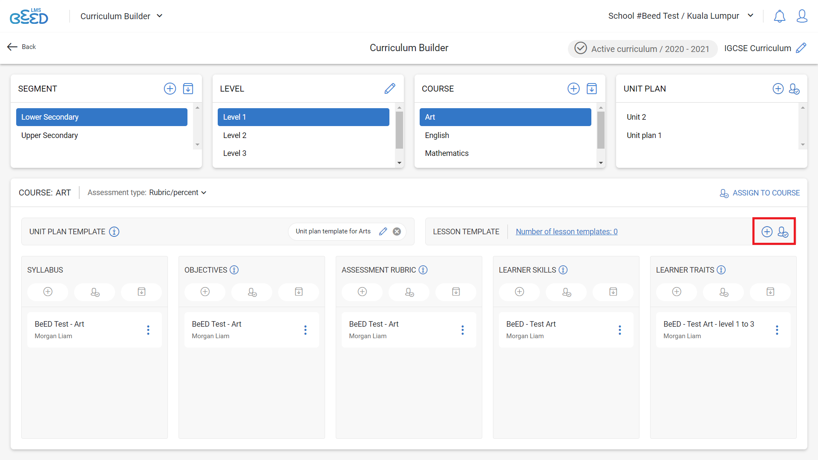Import Assessment Rubric using the download icon
Screen dimensions: 818x460
[456, 292]
